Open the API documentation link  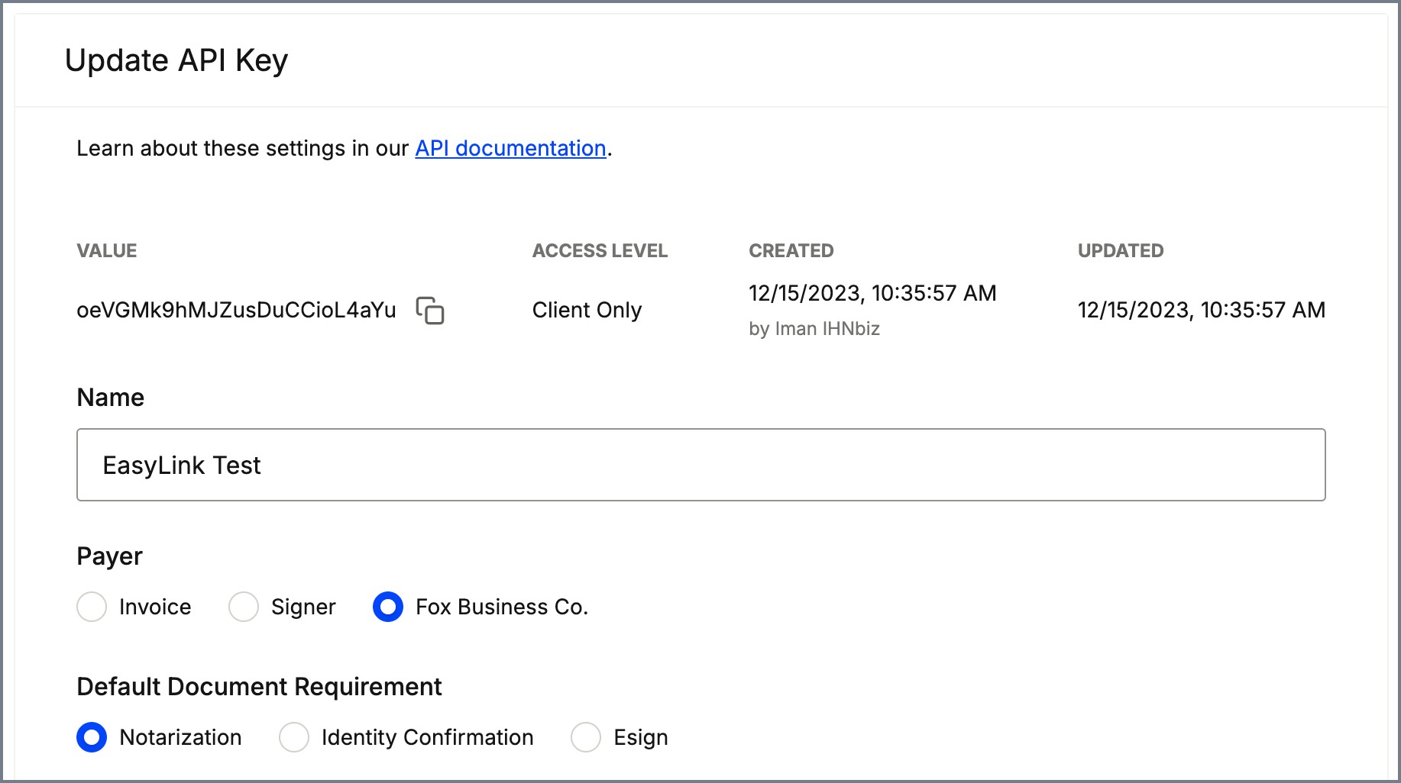(510, 148)
